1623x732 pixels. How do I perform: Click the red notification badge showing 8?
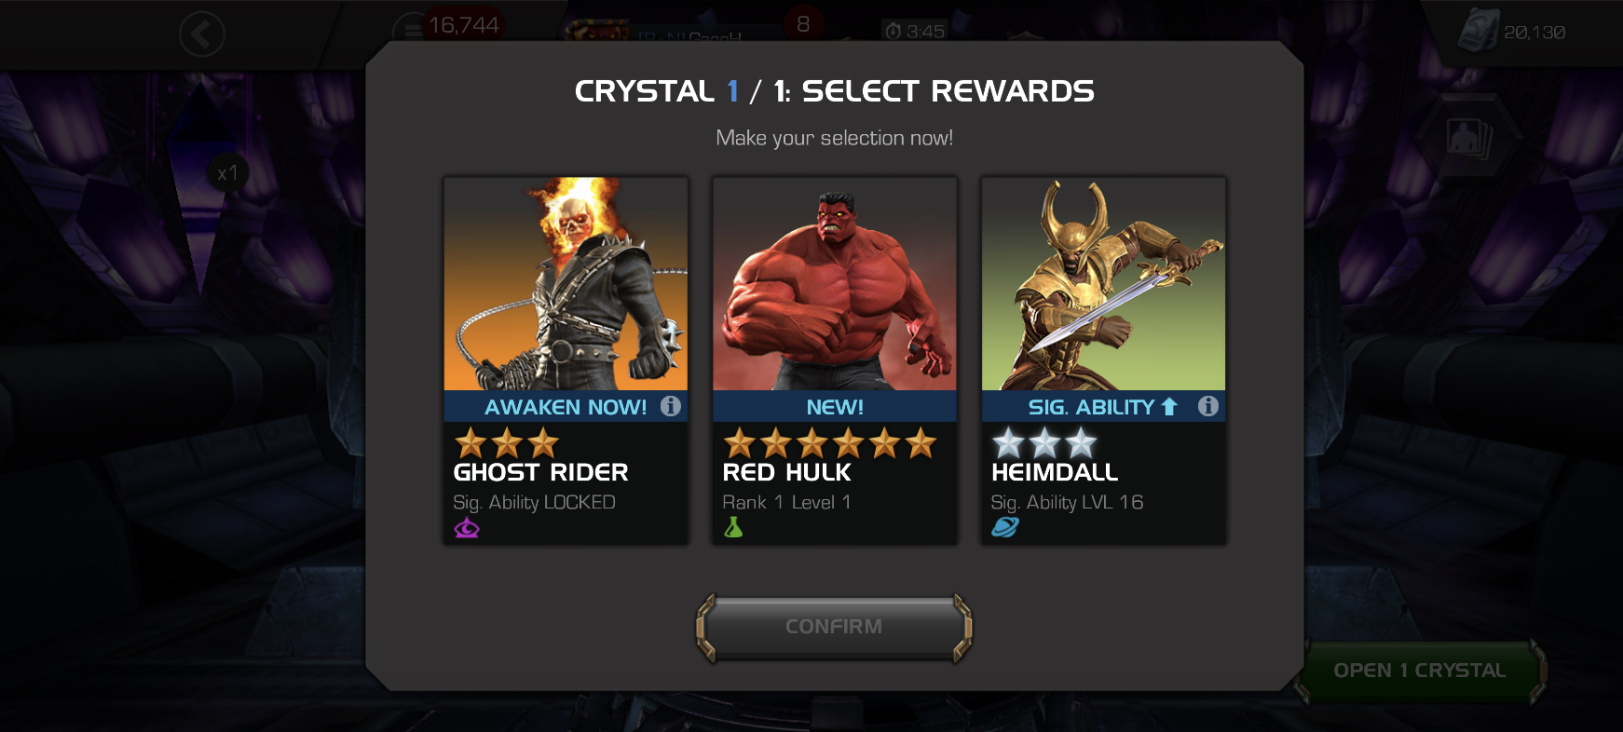(x=803, y=25)
